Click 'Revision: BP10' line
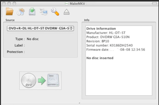The height and width of the screenshot is (105, 159). pos(98,41)
